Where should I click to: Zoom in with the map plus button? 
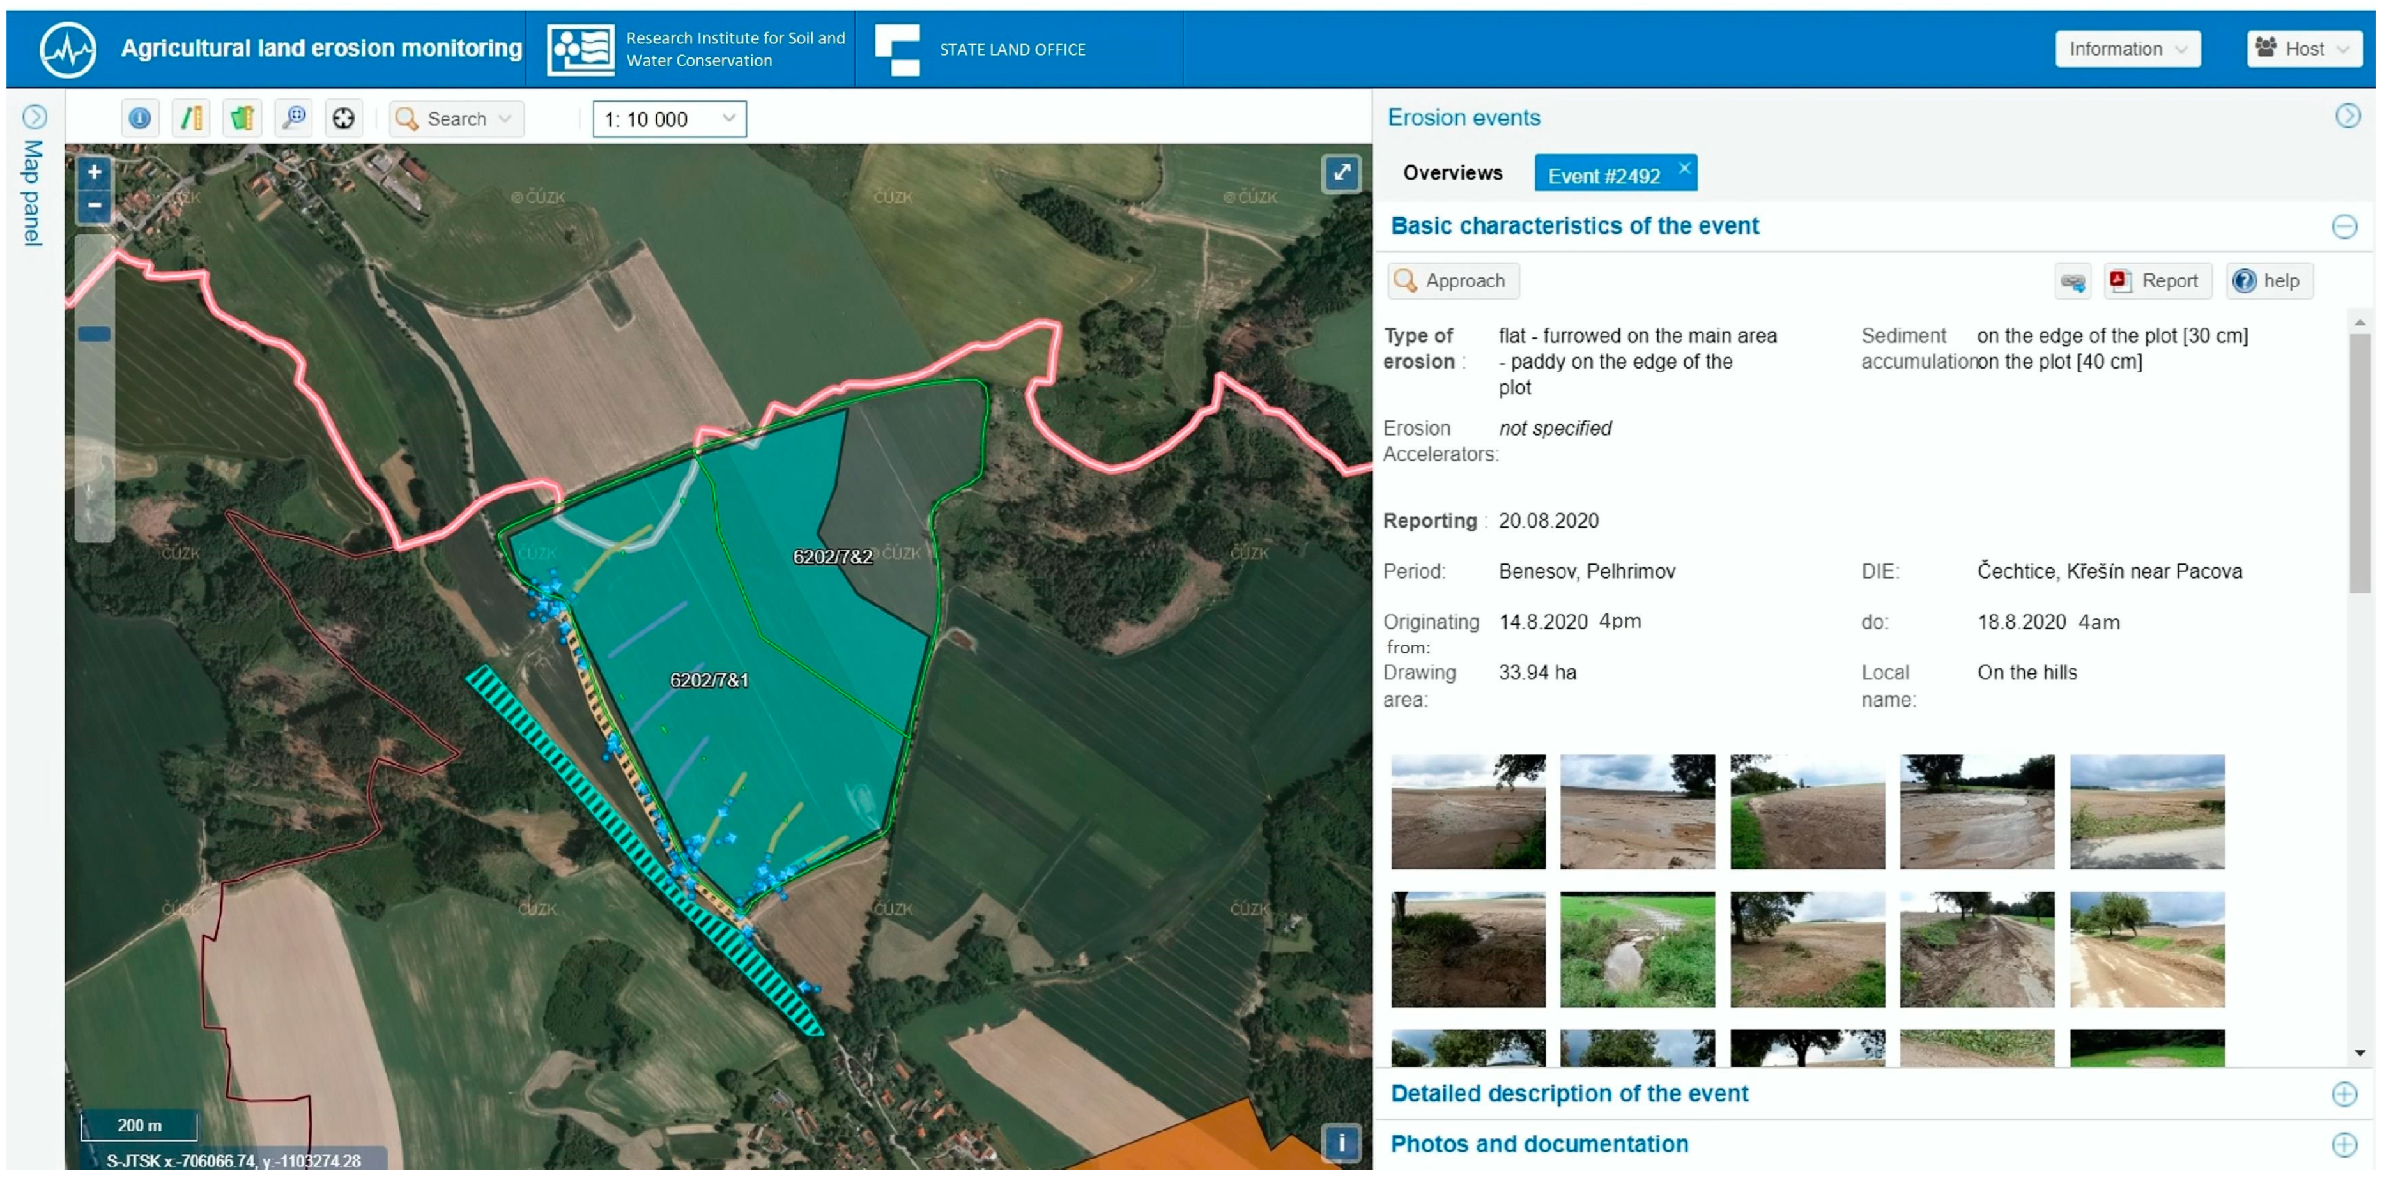point(95,172)
